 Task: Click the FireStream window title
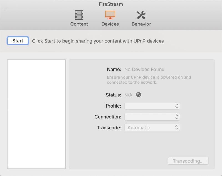tap(111, 4)
